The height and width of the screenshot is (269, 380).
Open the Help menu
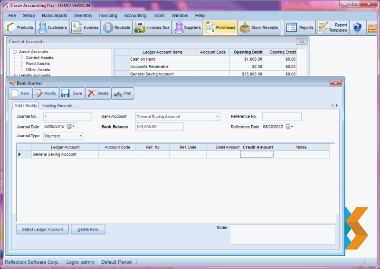[x=199, y=16]
